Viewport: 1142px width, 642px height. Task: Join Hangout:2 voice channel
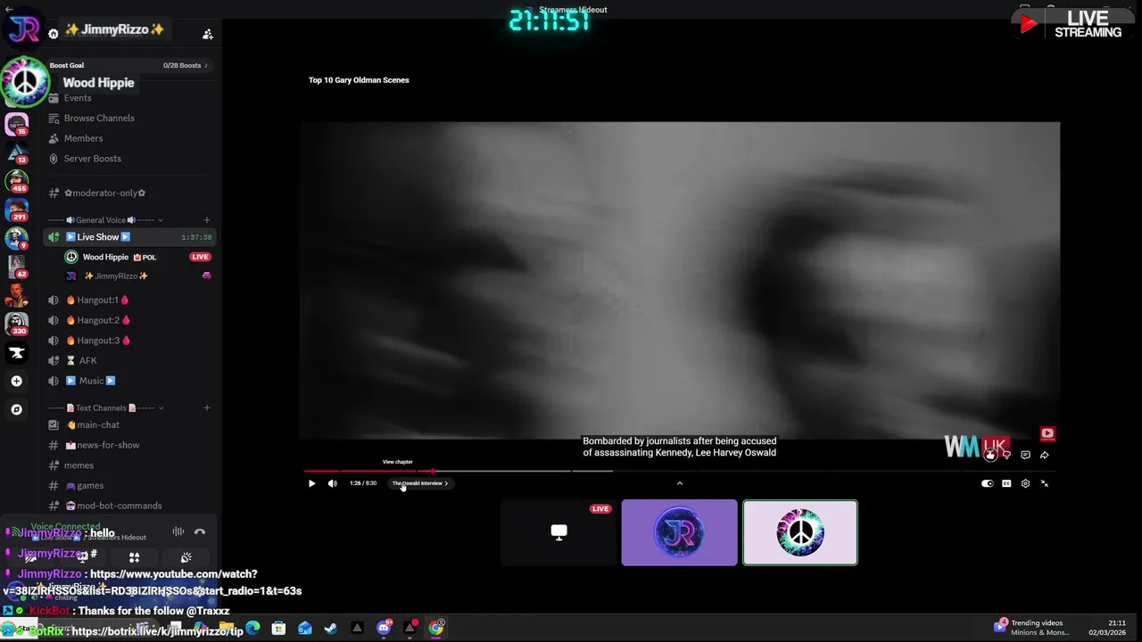click(97, 320)
